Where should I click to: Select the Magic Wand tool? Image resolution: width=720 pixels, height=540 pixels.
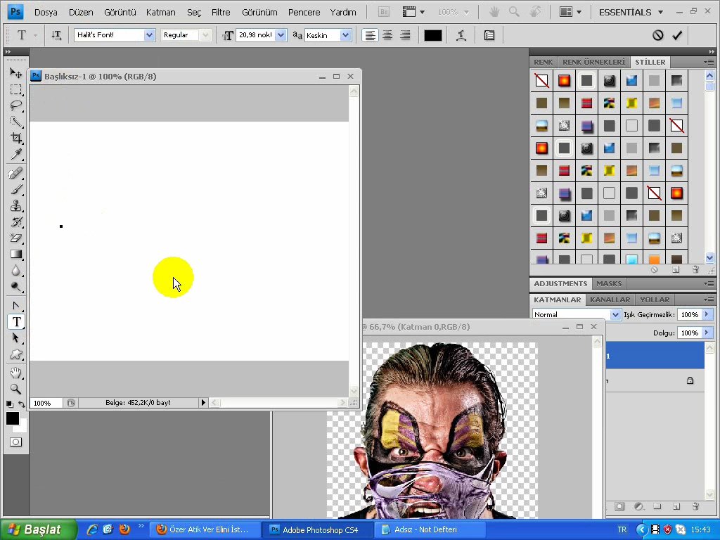point(16,122)
